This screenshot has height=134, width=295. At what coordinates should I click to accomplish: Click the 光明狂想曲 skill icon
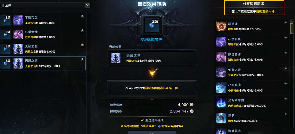tap(221, 103)
